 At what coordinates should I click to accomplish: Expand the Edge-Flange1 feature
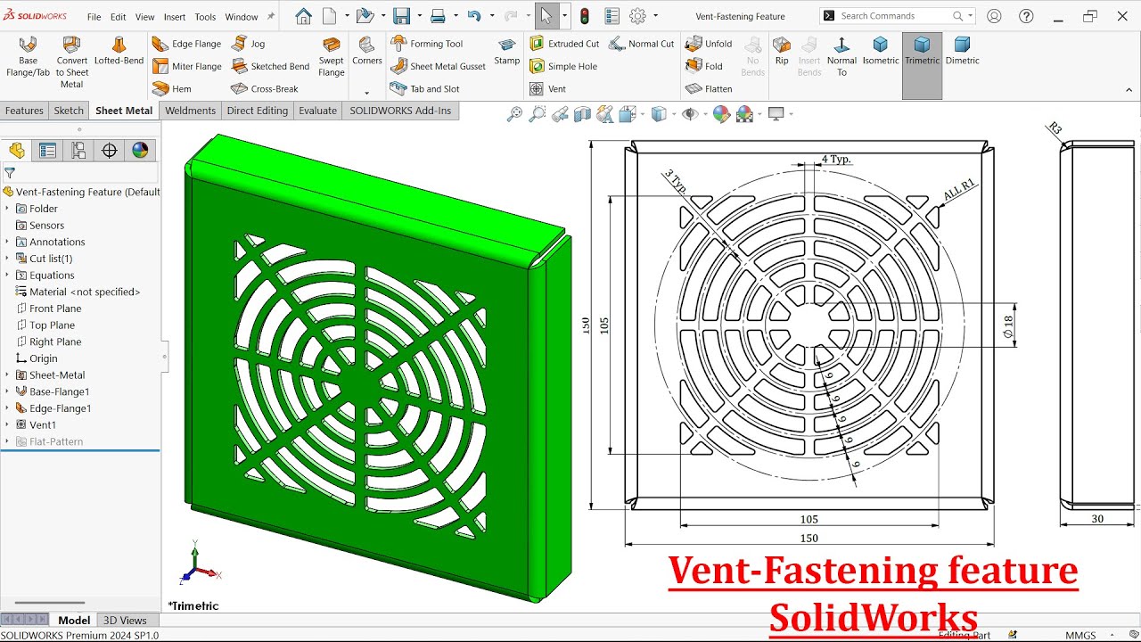(7, 408)
